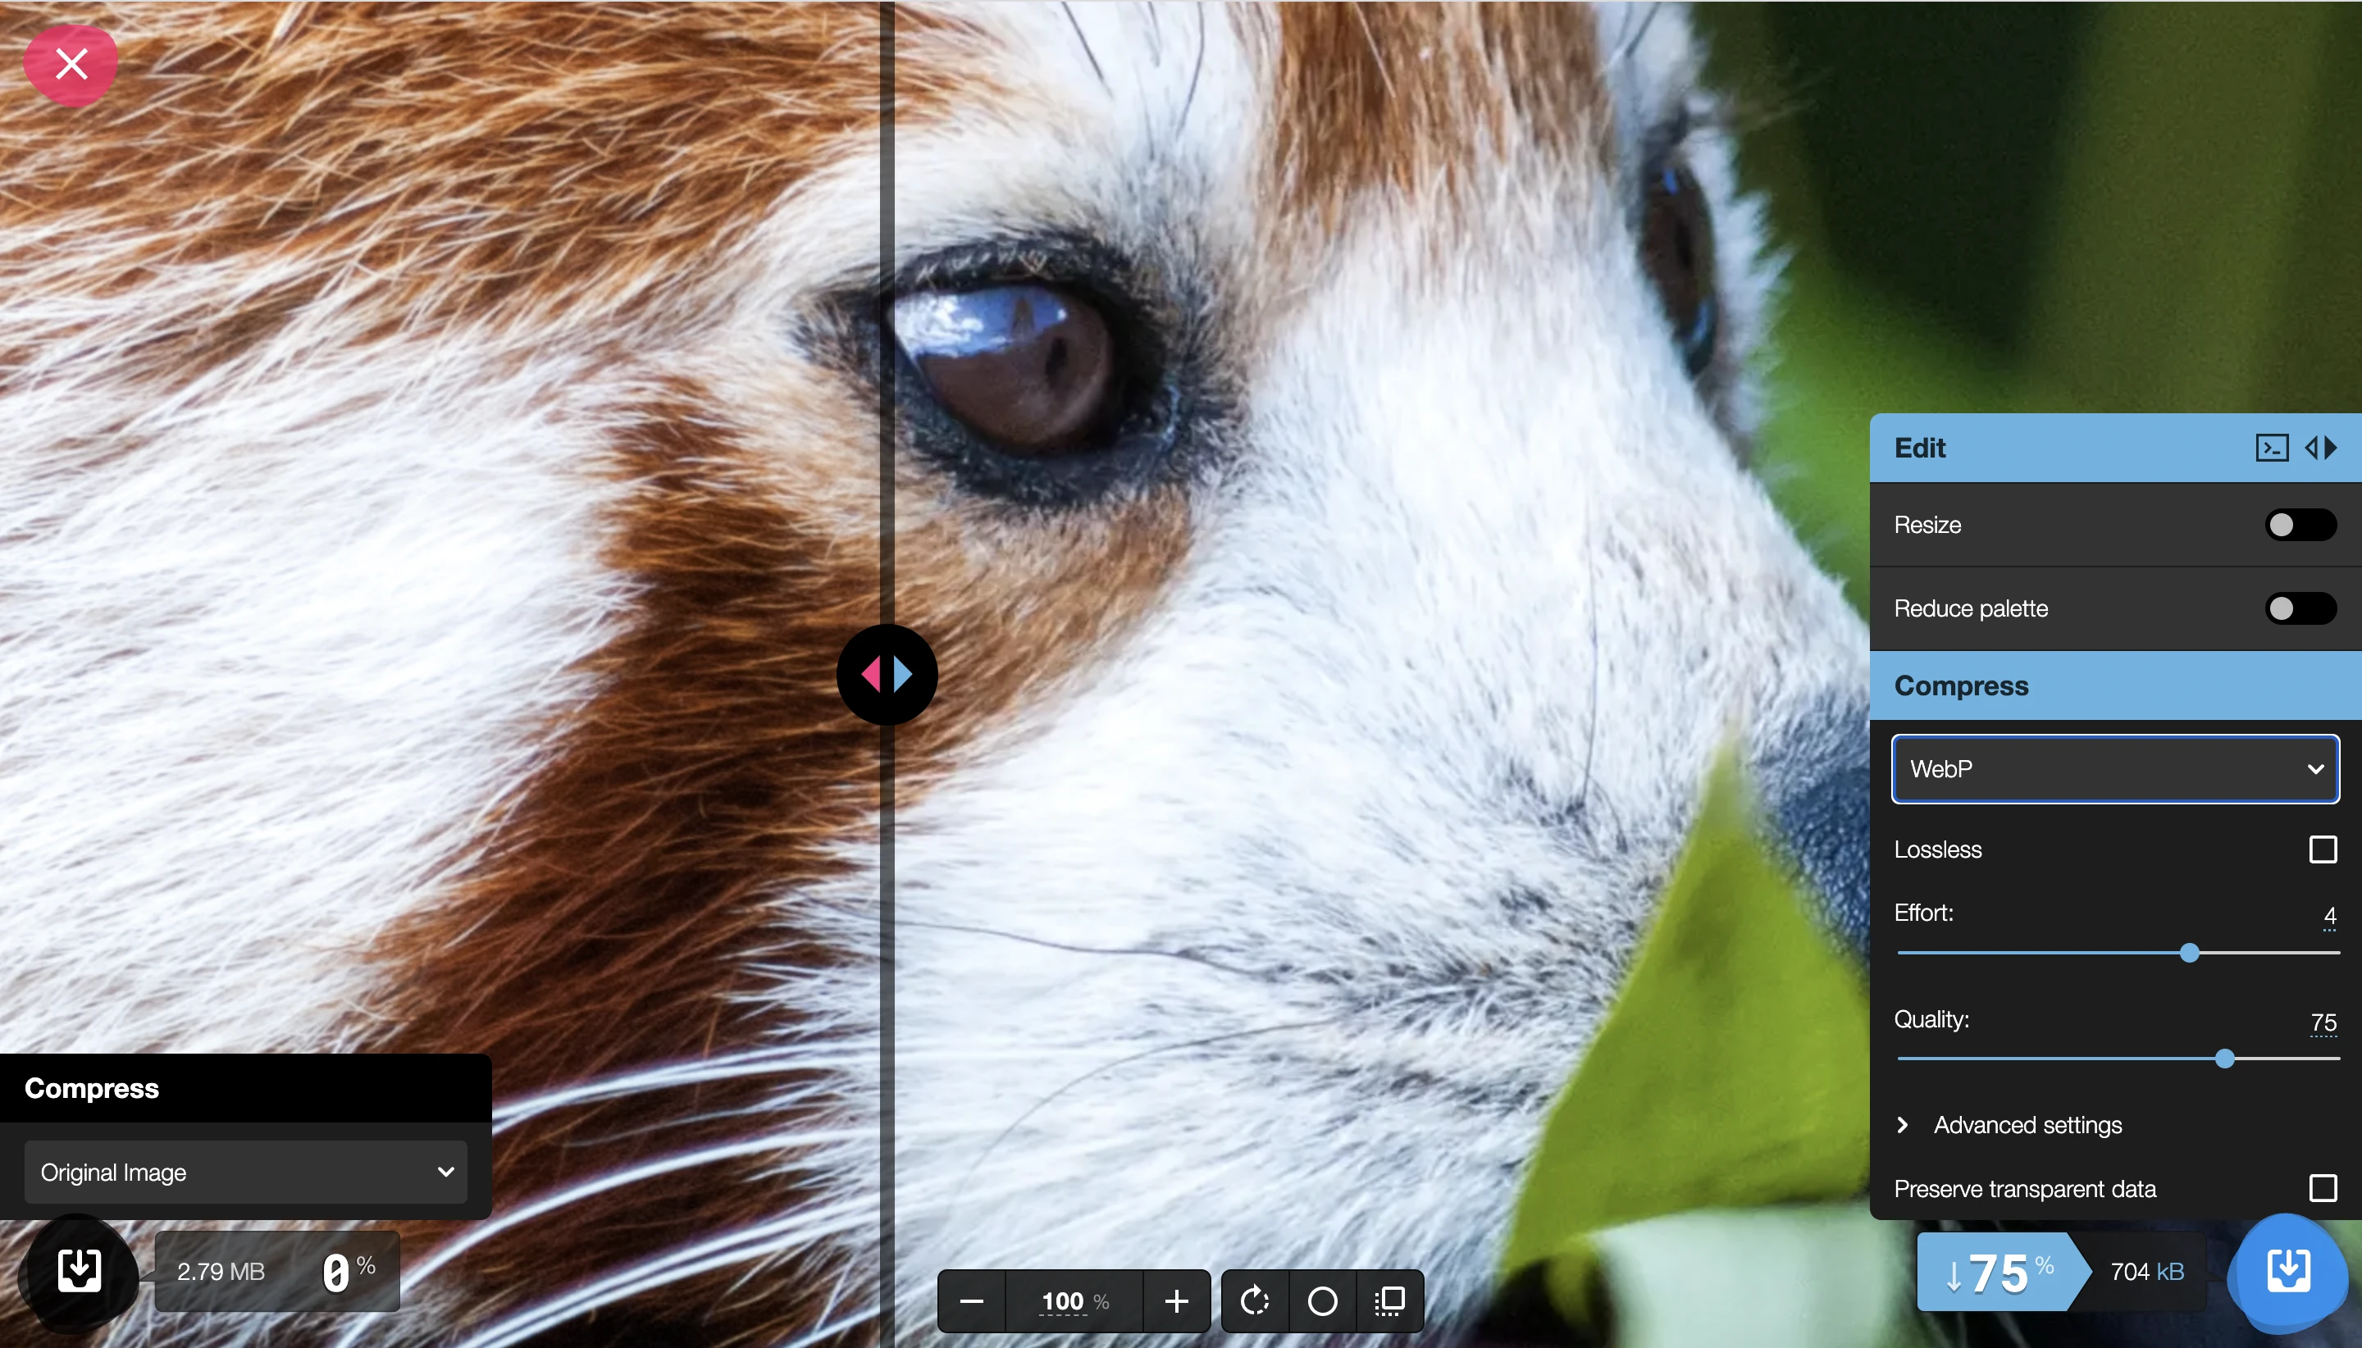Copy settings as CLI command icon
Screen dimensions: 2362x1348
[x=2271, y=448]
